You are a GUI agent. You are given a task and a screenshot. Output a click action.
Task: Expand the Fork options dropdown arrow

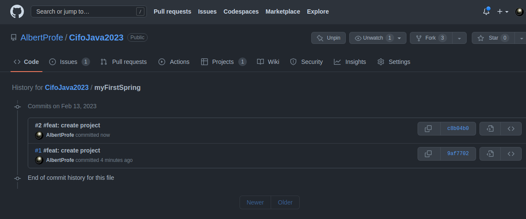459,38
